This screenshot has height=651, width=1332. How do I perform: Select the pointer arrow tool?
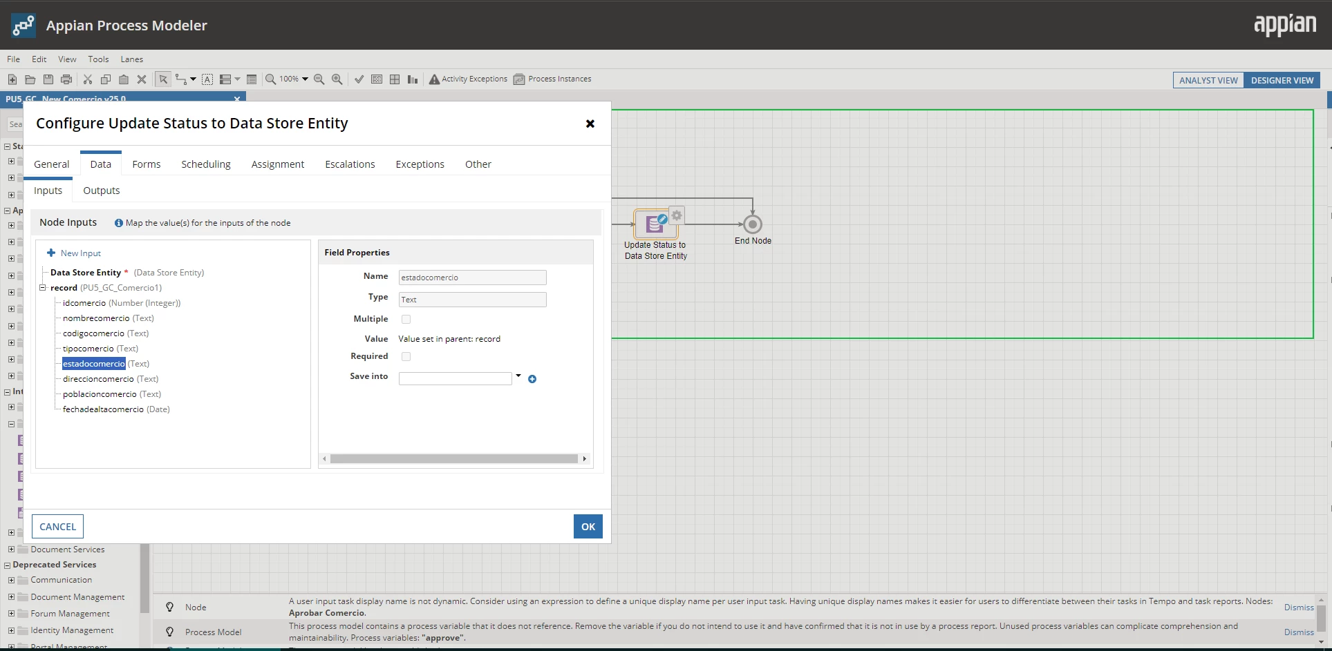[x=163, y=79]
